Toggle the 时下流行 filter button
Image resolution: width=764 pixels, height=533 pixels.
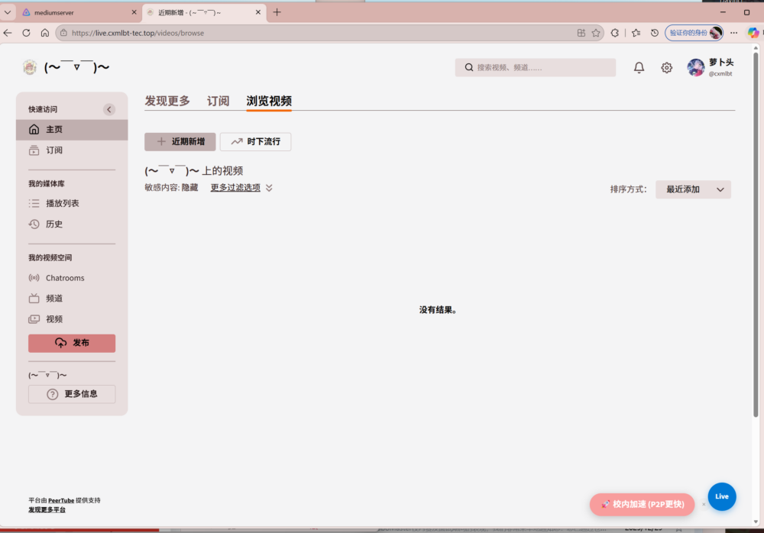pyautogui.click(x=255, y=141)
